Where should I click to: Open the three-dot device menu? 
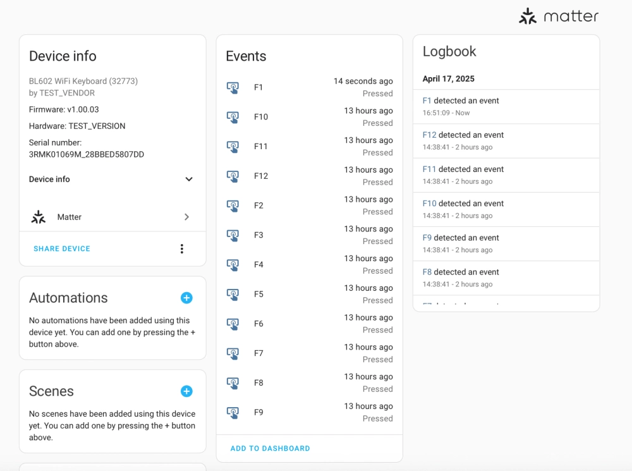[x=182, y=249]
